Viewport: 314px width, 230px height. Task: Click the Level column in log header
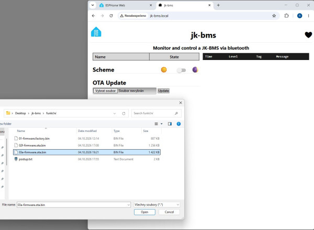[233, 57]
